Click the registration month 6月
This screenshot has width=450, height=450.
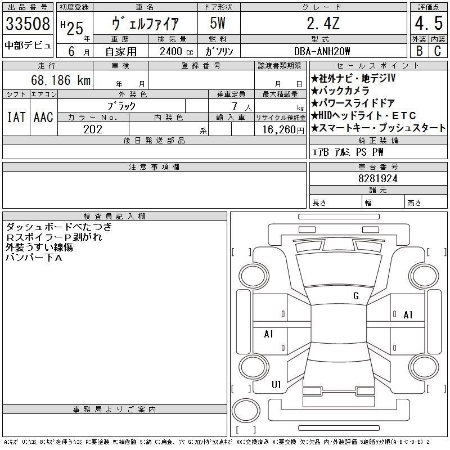tap(79, 51)
